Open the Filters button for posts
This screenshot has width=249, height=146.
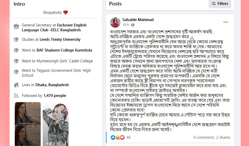220,4
